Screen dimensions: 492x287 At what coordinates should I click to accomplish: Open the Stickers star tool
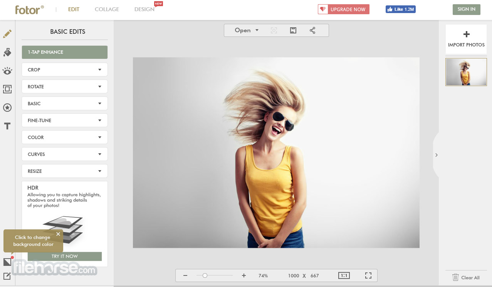tap(7, 108)
